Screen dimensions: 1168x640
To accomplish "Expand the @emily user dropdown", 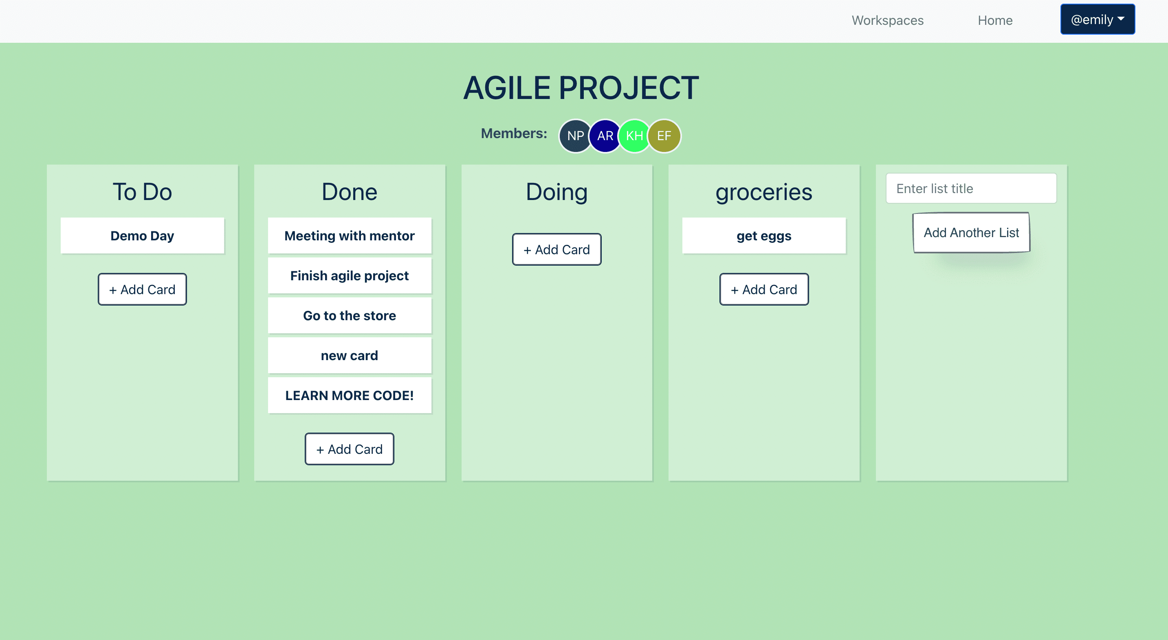I will [1098, 20].
